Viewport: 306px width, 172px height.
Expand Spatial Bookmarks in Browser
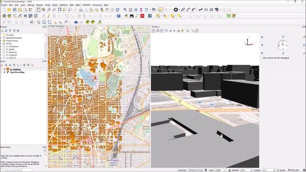(x=1, y=38)
